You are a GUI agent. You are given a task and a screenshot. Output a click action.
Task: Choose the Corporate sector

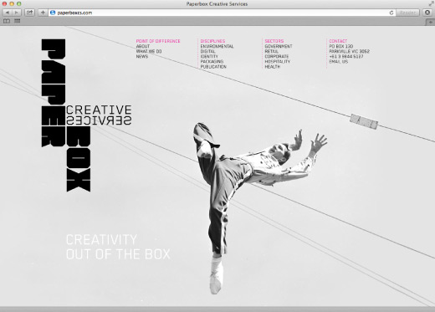coord(277,56)
